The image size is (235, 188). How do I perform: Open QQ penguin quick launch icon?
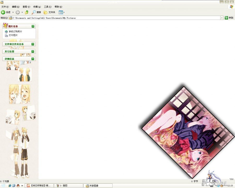(x=18, y=185)
